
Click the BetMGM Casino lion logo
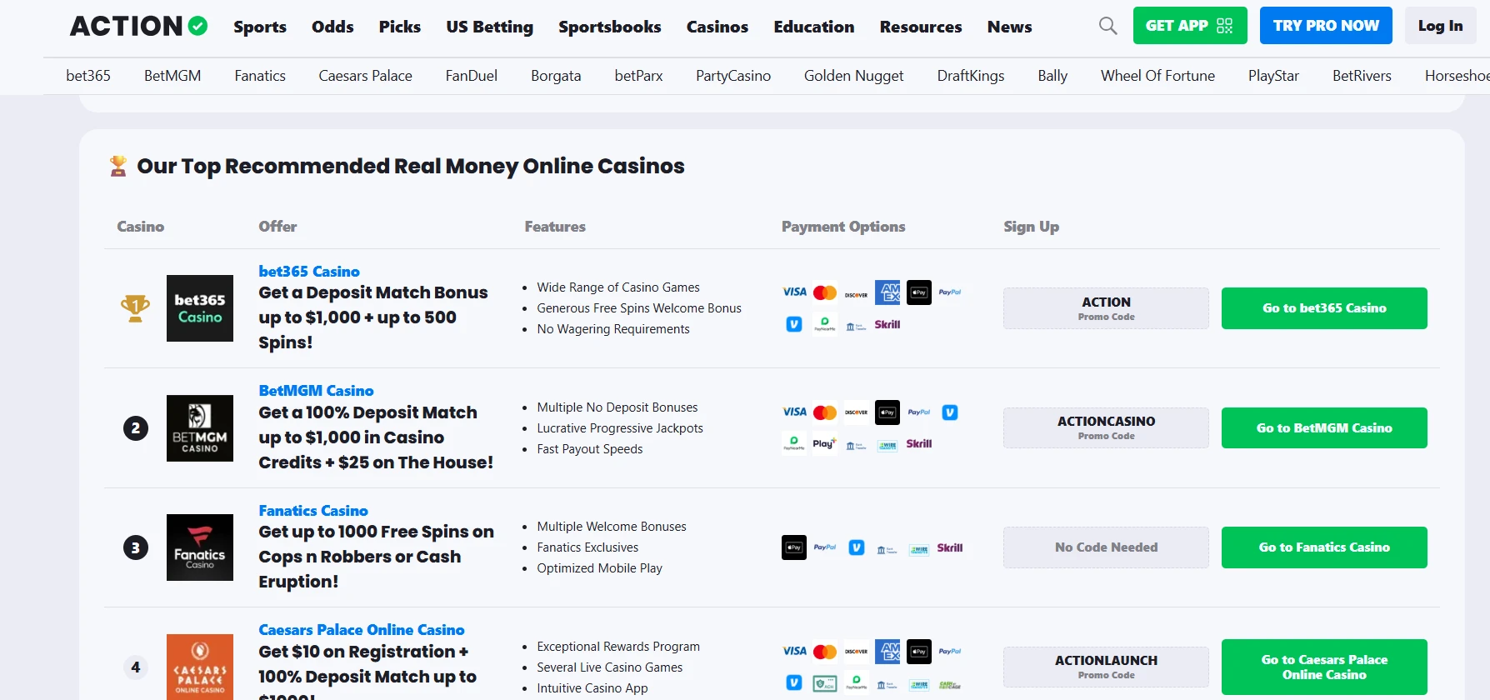pos(200,428)
